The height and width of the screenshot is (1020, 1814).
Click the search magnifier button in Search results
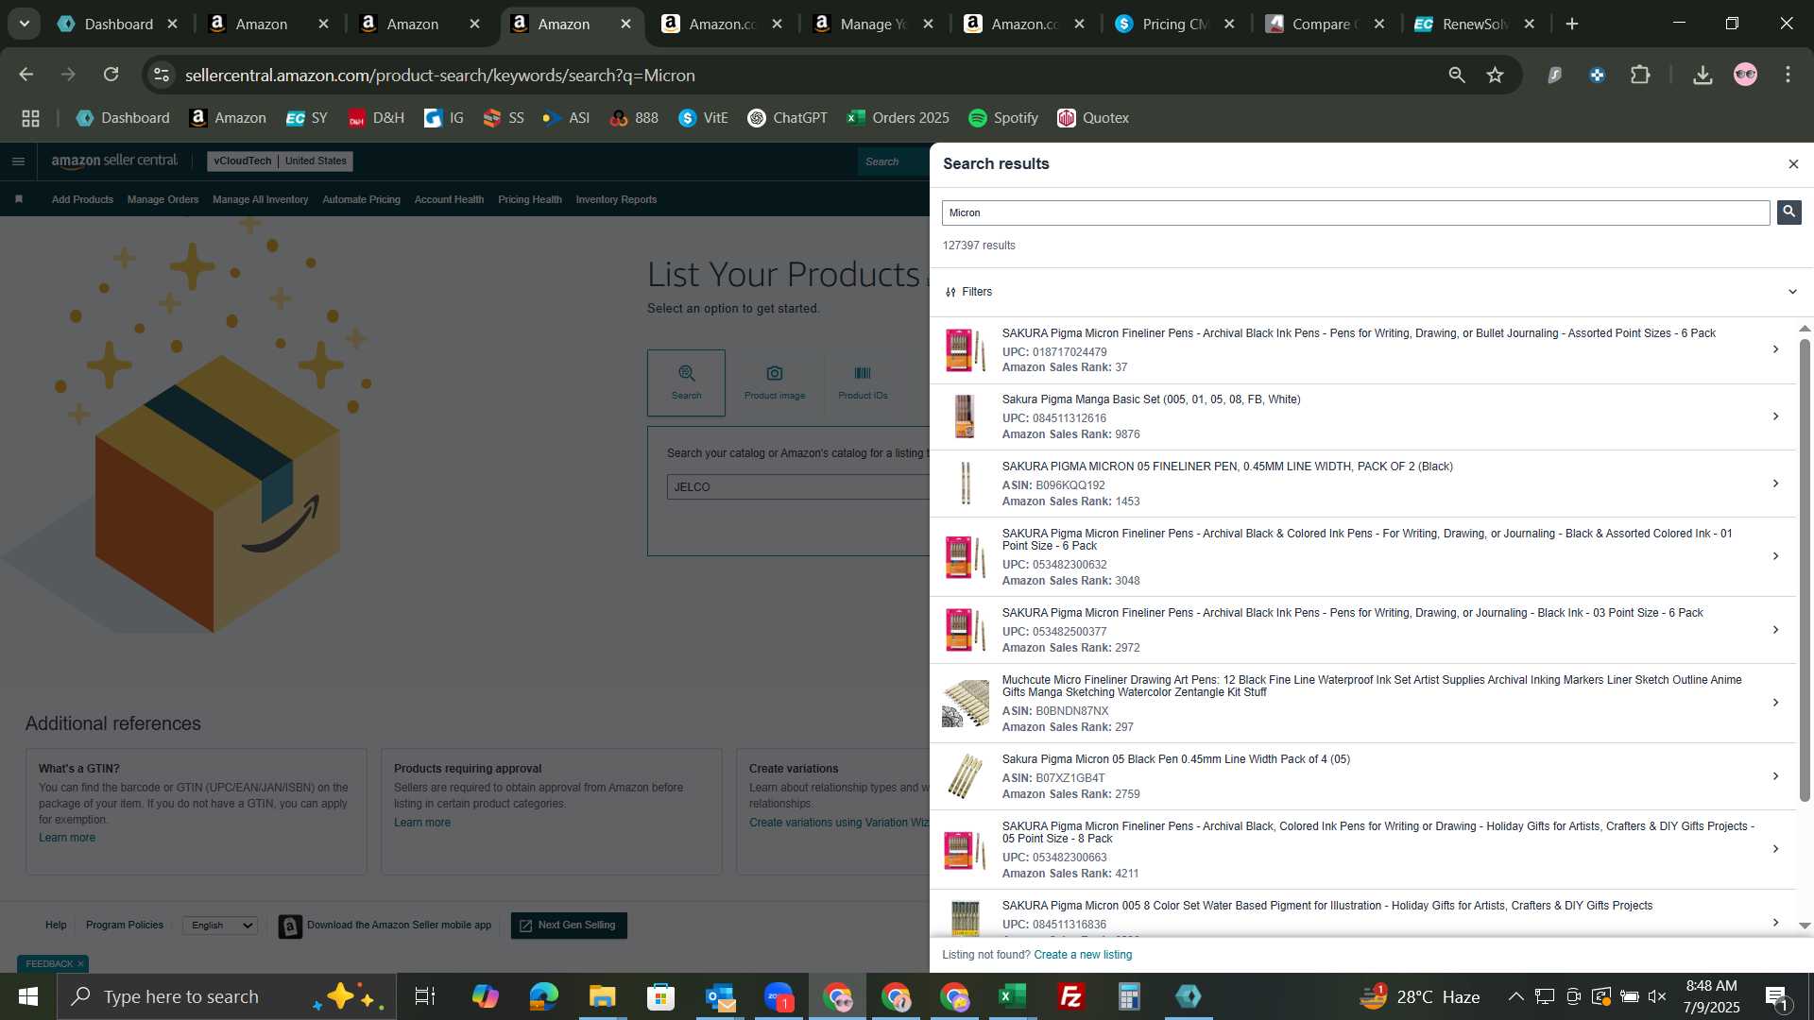click(x=1788, y=212)
